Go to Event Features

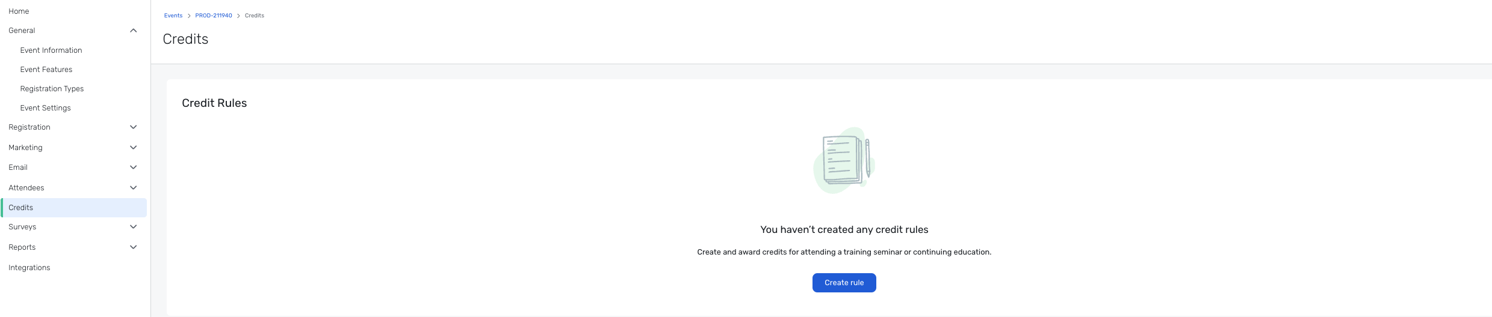(x=46, y=70)
